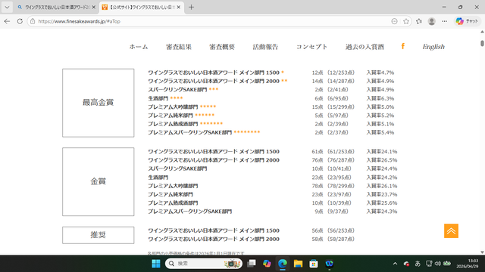Screen dimensions: 485x272
Task: Open 金賞 メイン部門 1500 link
Action: tap(214, 151)
